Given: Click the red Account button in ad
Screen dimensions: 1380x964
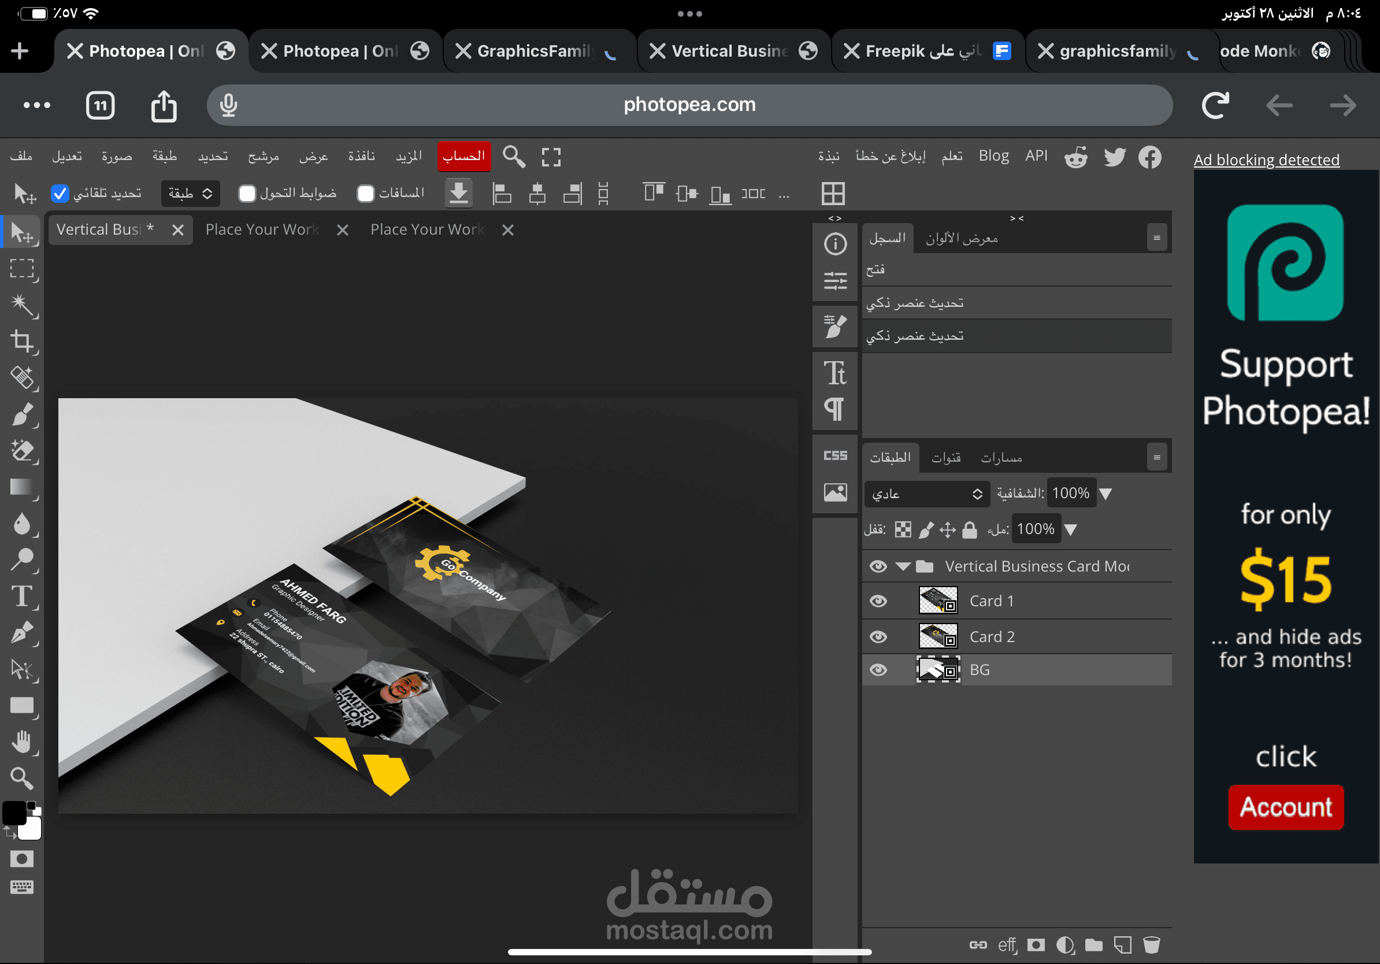Looking at the screenshot, I should pos(1286,807).
